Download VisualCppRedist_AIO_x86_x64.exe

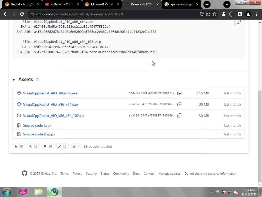50,104
